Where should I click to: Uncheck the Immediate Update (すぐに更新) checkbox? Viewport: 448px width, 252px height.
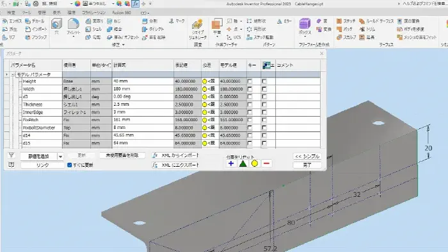click(x=69, y=165)
